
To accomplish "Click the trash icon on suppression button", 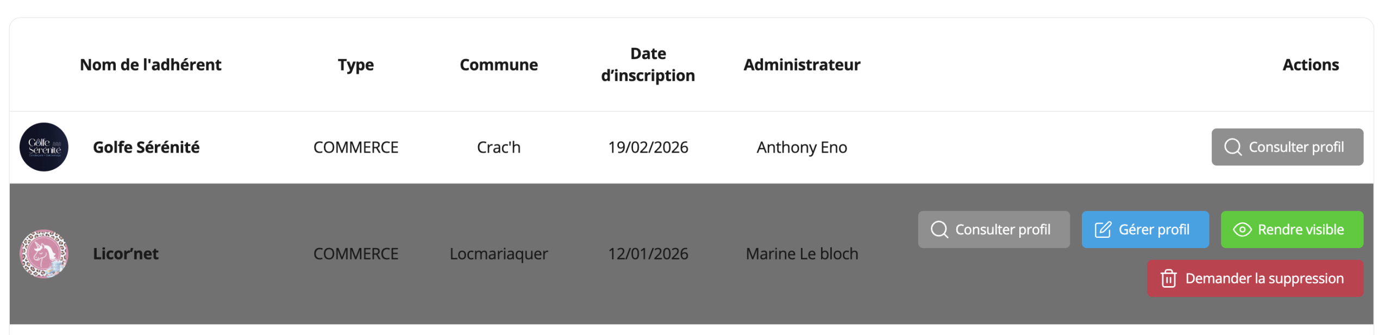I will click(x=1168, y=279).
